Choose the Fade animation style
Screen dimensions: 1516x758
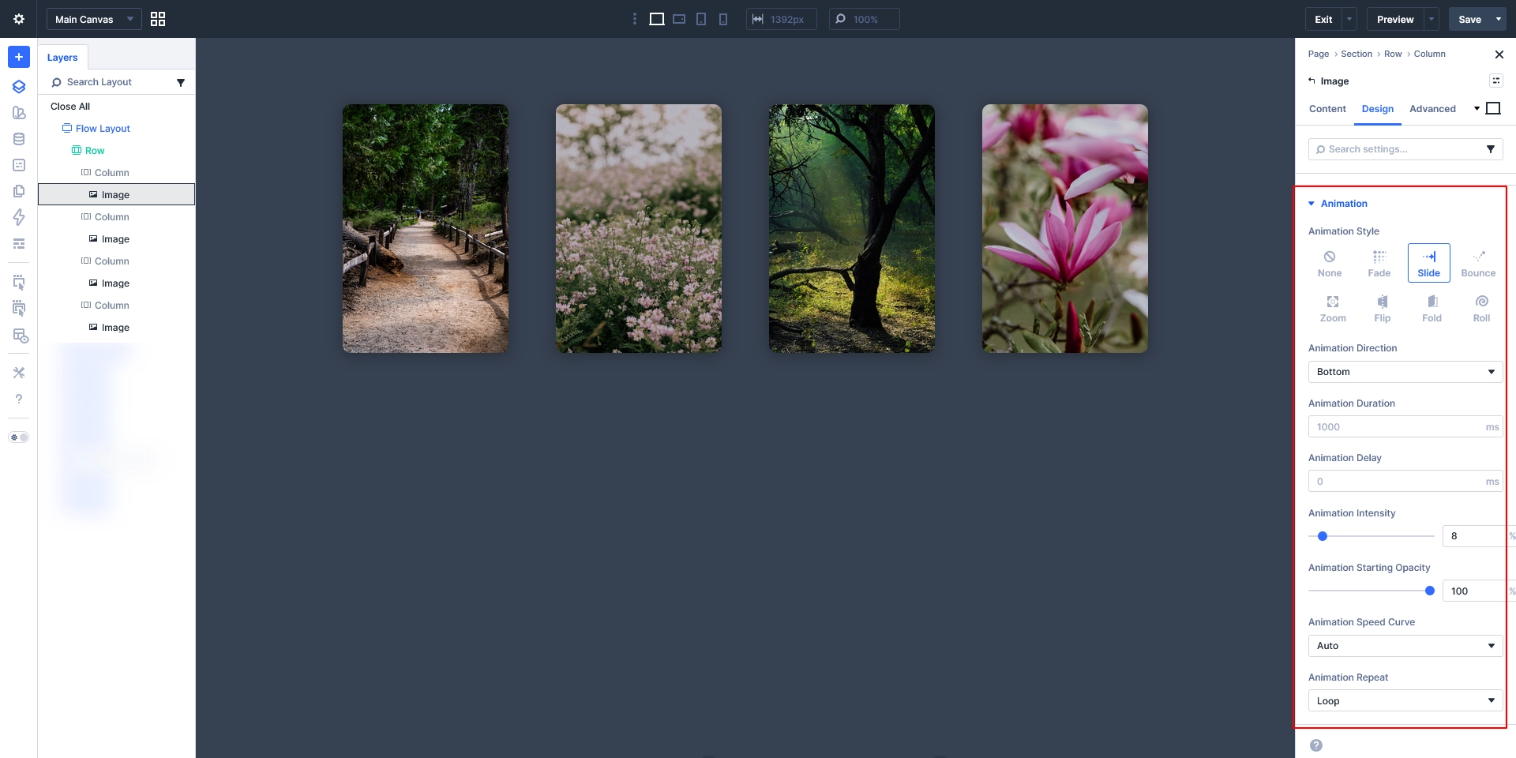pos(1379,264)
